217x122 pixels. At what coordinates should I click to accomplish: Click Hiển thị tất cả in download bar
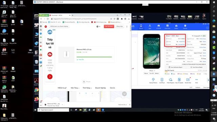[122, 105]
